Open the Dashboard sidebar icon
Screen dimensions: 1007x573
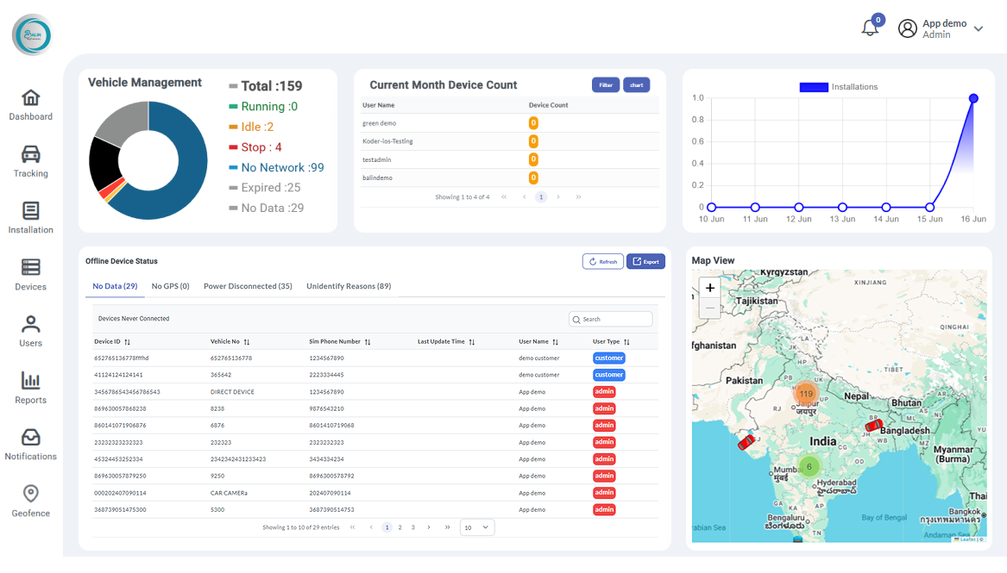30,98
